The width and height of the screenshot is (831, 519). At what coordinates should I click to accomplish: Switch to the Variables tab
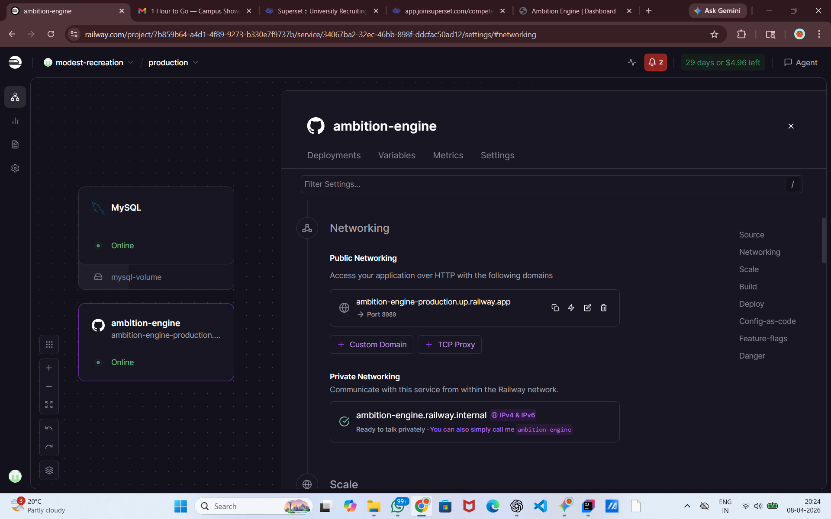[396, 155]
